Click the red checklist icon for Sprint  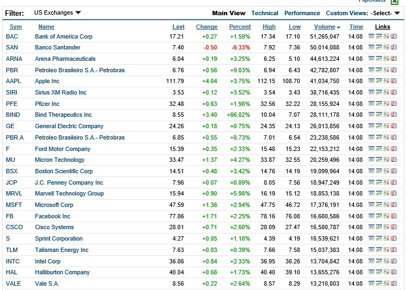(394, 238)
